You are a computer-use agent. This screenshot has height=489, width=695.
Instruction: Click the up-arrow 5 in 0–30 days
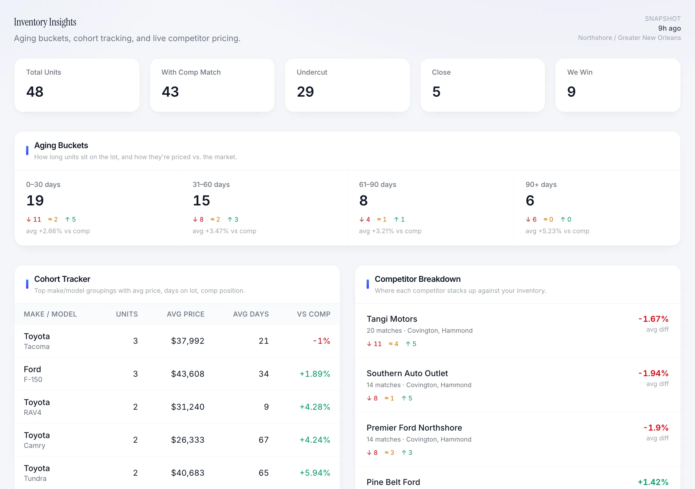coord(71,219)
